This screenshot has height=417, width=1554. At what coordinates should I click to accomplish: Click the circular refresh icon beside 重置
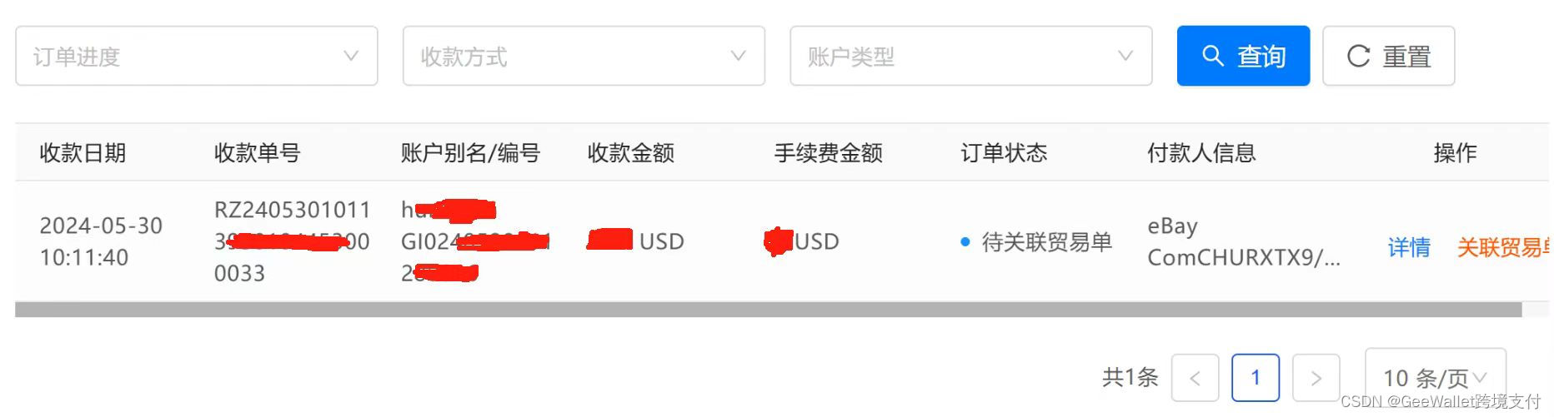coord(1359,56)
